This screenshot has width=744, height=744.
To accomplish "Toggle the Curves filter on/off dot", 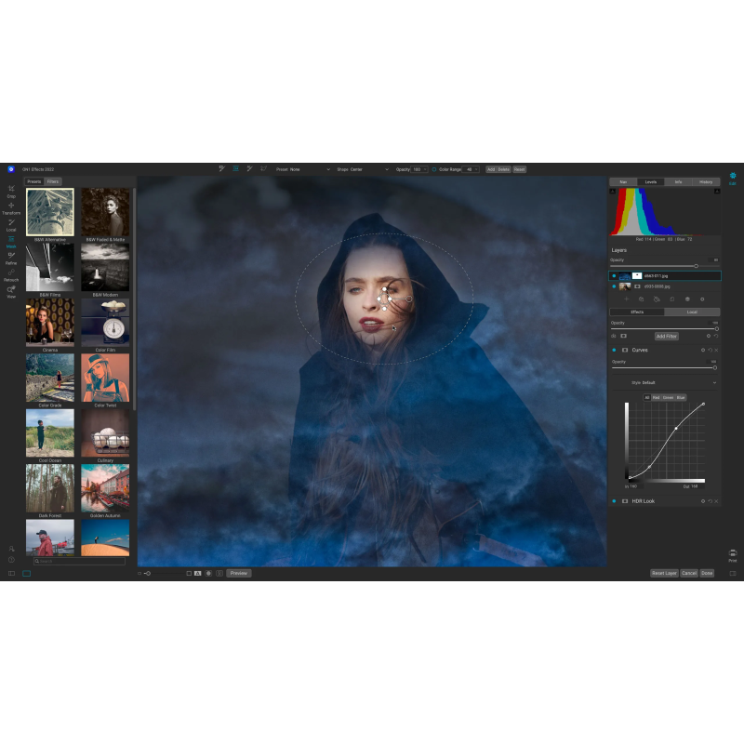I will click(x=614, y=350).
